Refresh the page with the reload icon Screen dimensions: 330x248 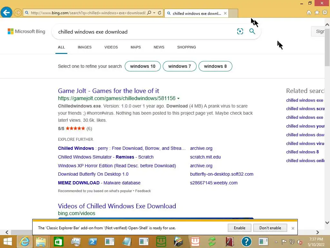tap(160, 13)
